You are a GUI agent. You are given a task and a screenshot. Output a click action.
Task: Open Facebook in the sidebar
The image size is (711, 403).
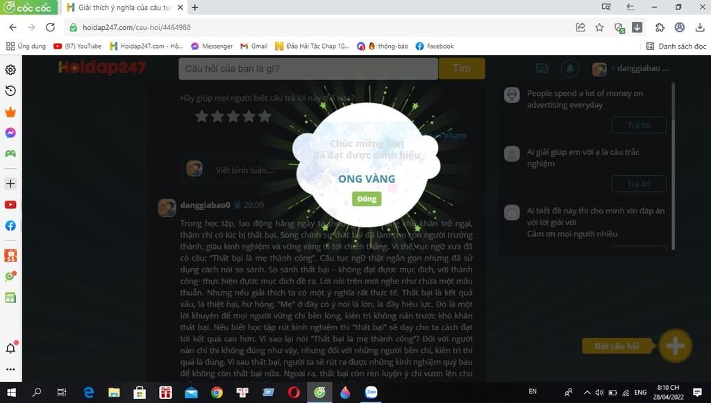pos(10,226)
